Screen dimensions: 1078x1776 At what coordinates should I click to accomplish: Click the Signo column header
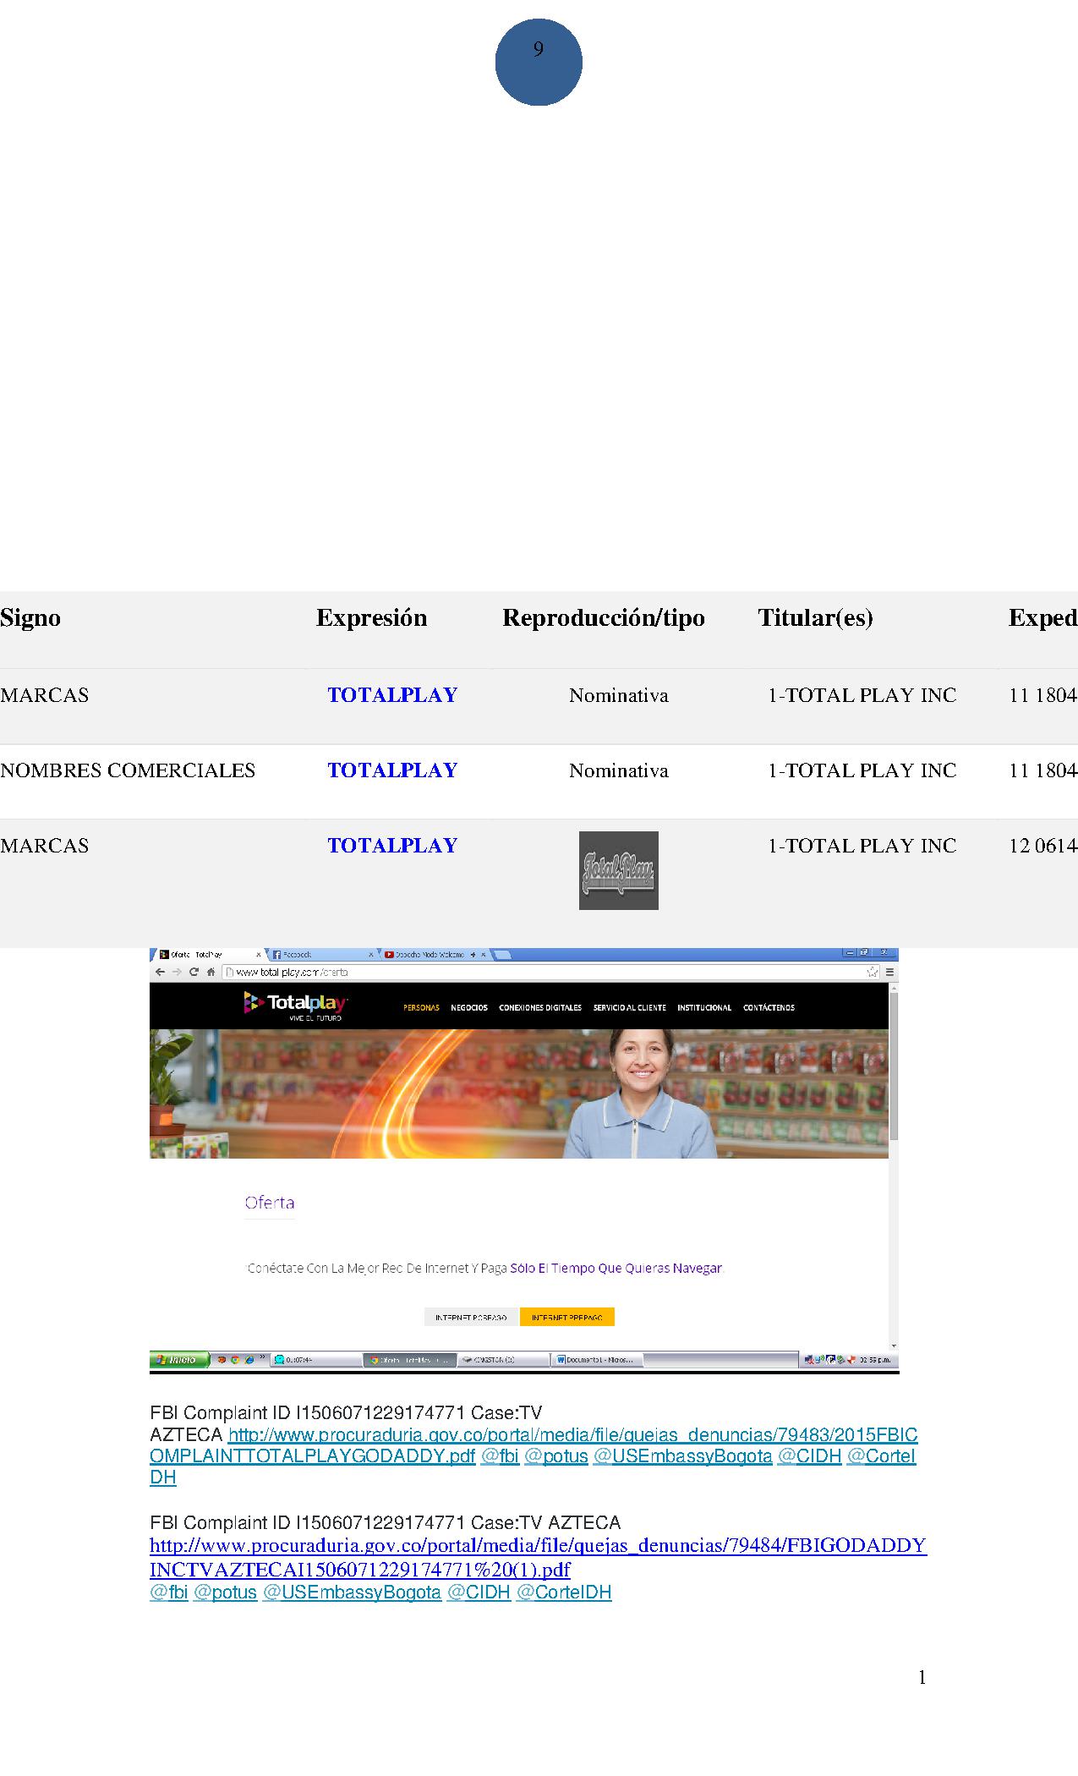point(30,618)
